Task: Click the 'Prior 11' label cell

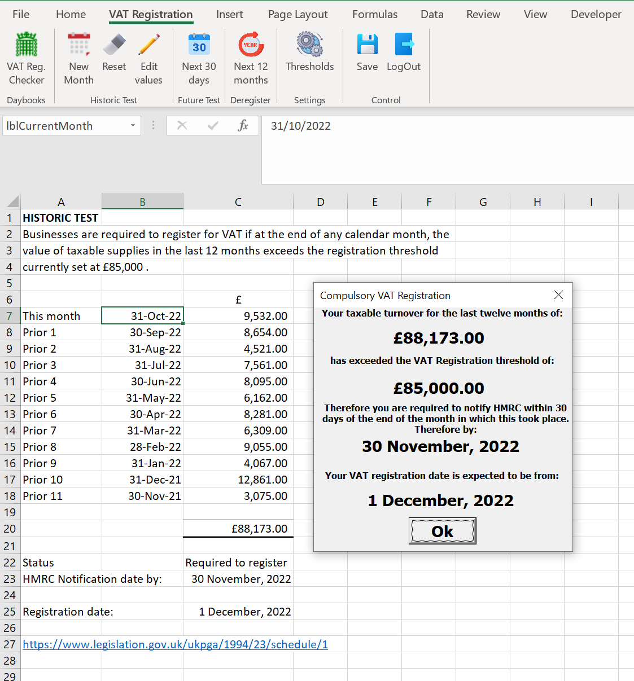Action: pos(61,496)
